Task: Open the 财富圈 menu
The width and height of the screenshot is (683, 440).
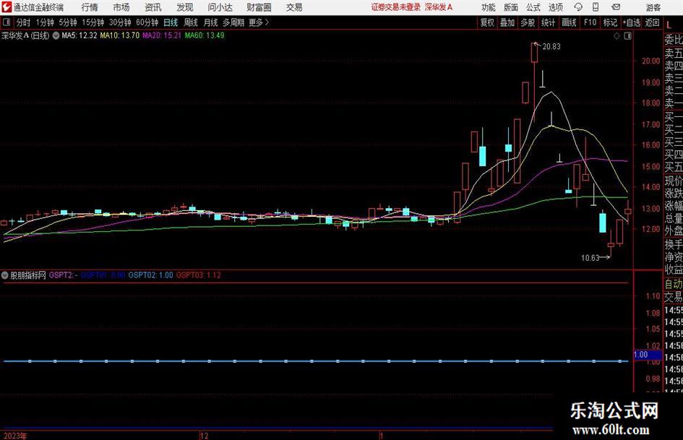Action: [259, 7]
